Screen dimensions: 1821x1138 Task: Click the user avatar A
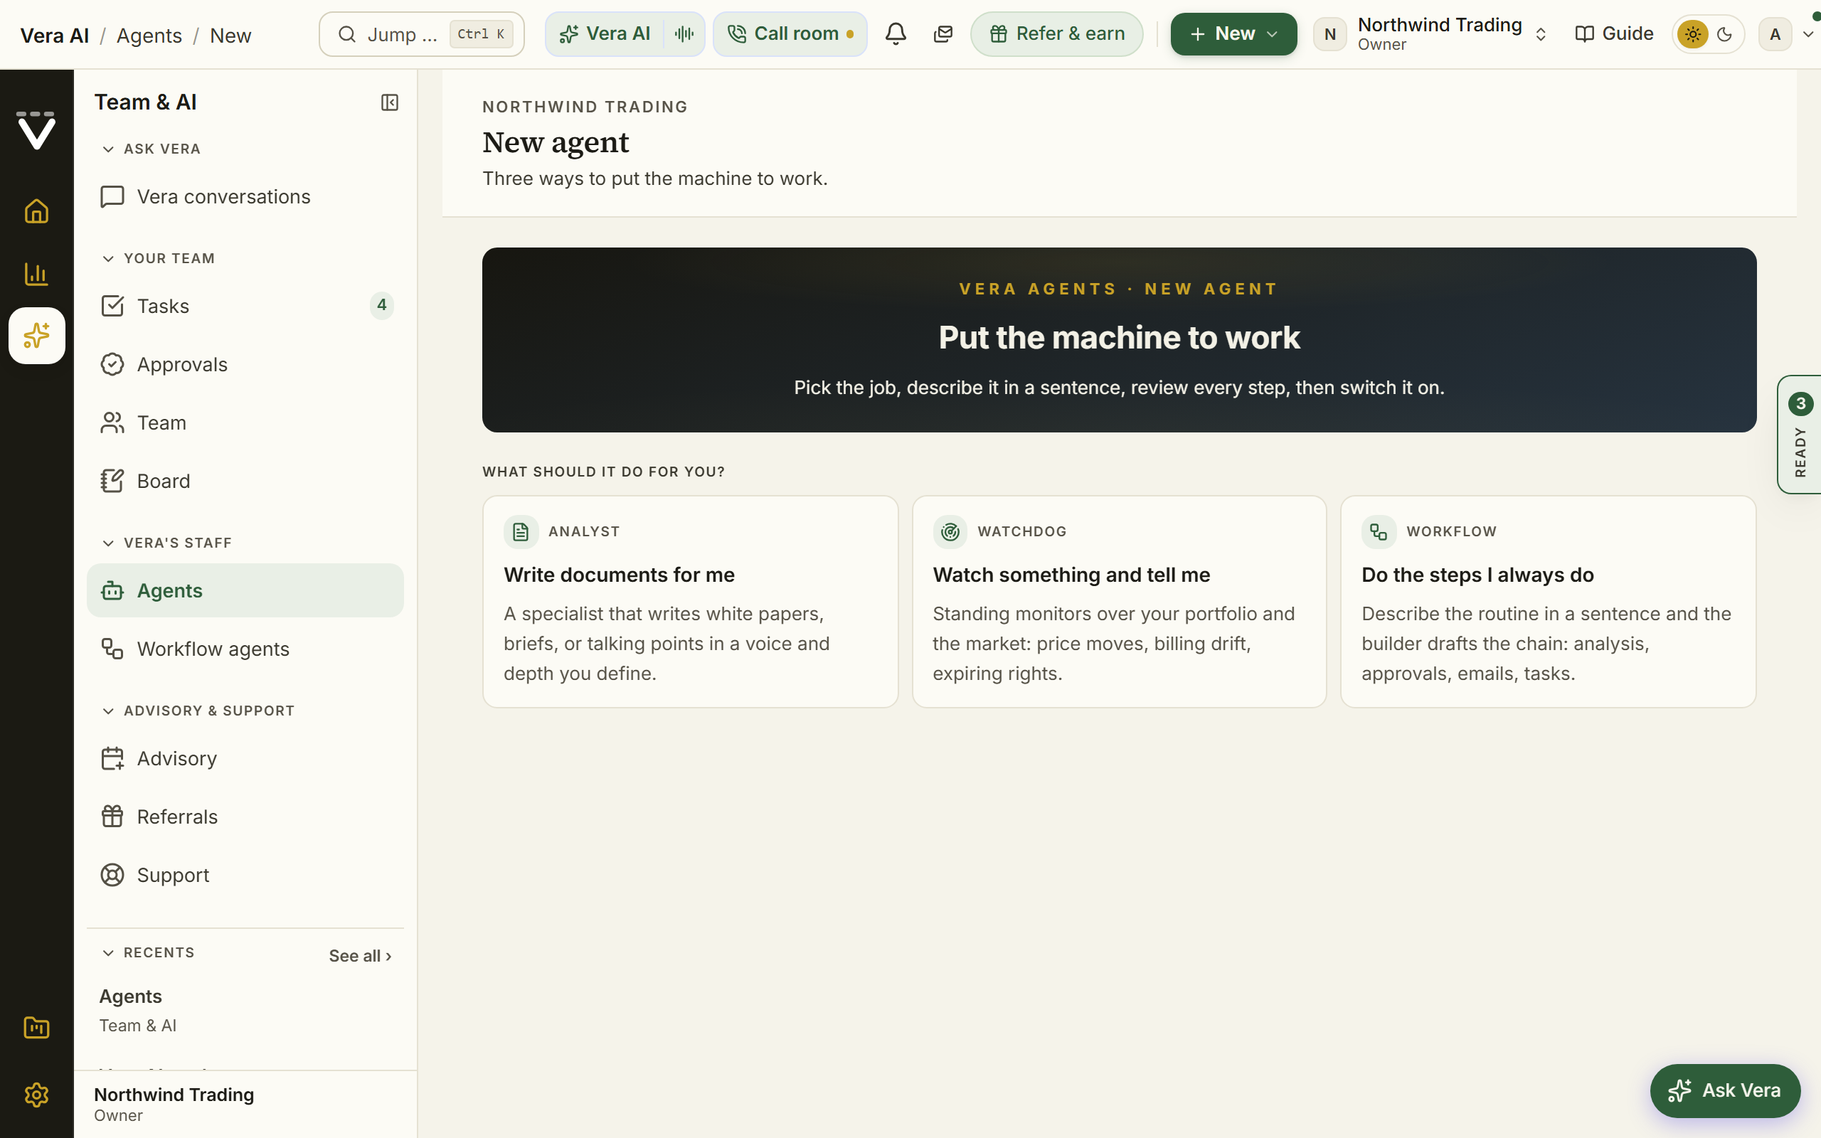(x=1775, y=34)
